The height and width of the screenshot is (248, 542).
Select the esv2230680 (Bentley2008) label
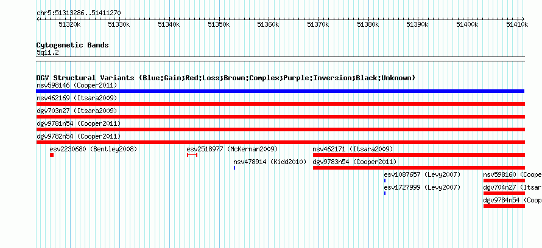point(93,149)
